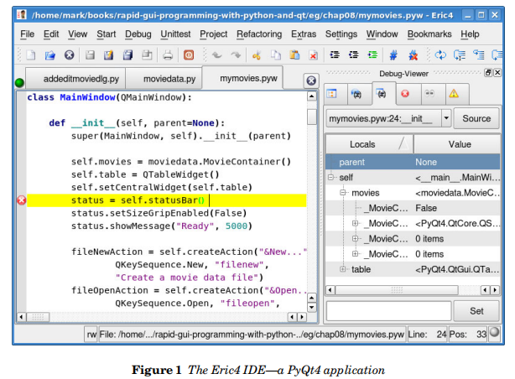This screenshot has width=515, height=379.
Task: Click the green Smart Indent icon
Action: 372,55
